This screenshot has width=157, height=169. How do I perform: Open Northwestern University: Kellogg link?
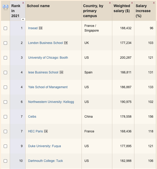(51, 102)
